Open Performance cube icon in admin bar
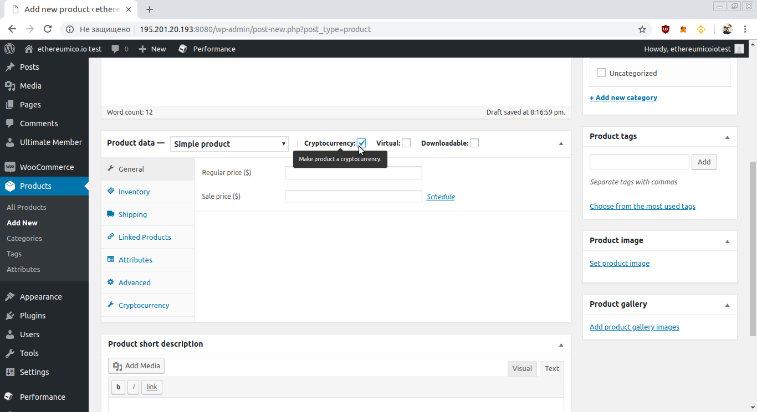Viewport: 757px width, 412px height. pos(183,49)
